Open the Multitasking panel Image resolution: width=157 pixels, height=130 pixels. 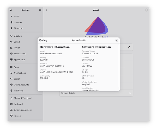coord(20,54)
